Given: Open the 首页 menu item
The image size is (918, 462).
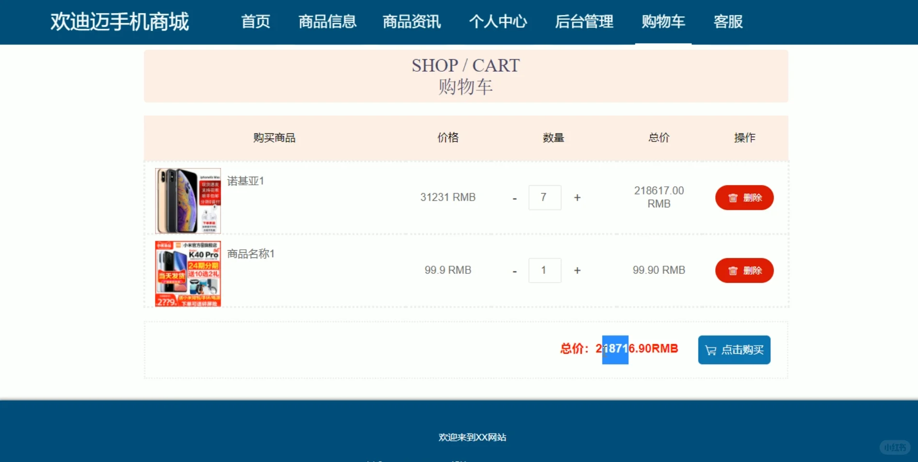Looking at the screenshot, I should (255, 22).
